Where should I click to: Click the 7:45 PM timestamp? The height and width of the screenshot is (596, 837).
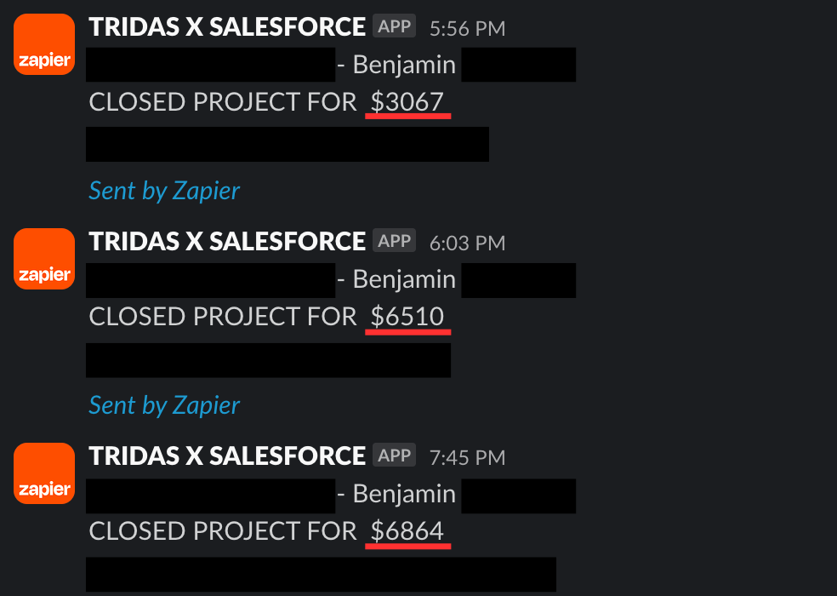point(467,457)
